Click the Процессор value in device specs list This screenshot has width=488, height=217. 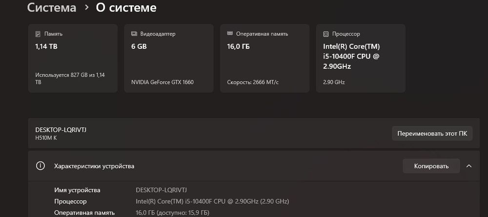pyautogui.click(x=212, y=201)
